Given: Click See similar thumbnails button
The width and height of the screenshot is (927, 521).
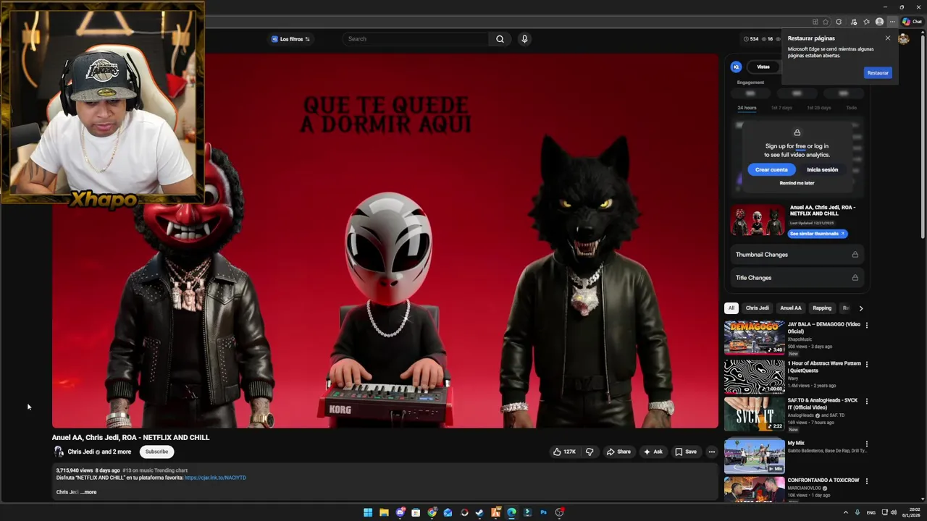Looking at the screenshot, I should pyautogui.click(x=817, y=234).
